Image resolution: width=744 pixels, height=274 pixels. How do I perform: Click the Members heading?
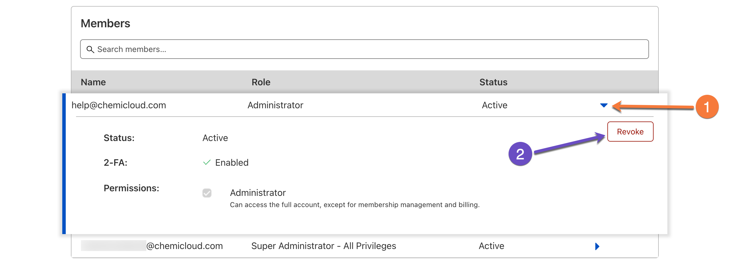[x=105, y=24]
